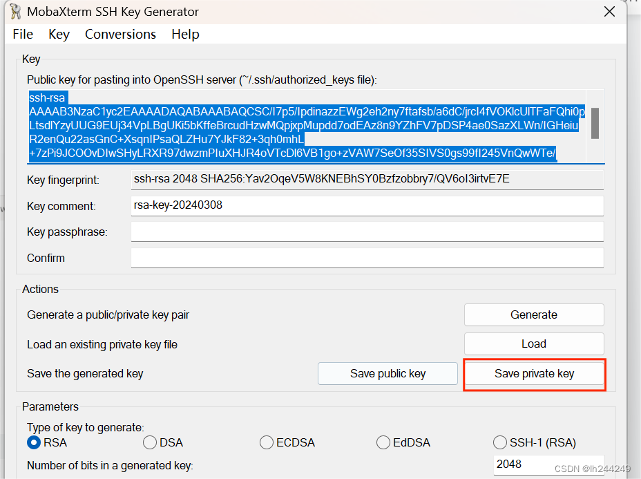Open the Key menu

coord(59,34)
